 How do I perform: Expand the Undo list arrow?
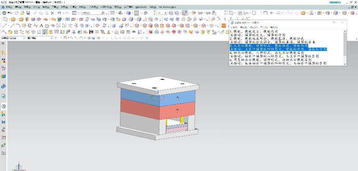tap(63, 13)
